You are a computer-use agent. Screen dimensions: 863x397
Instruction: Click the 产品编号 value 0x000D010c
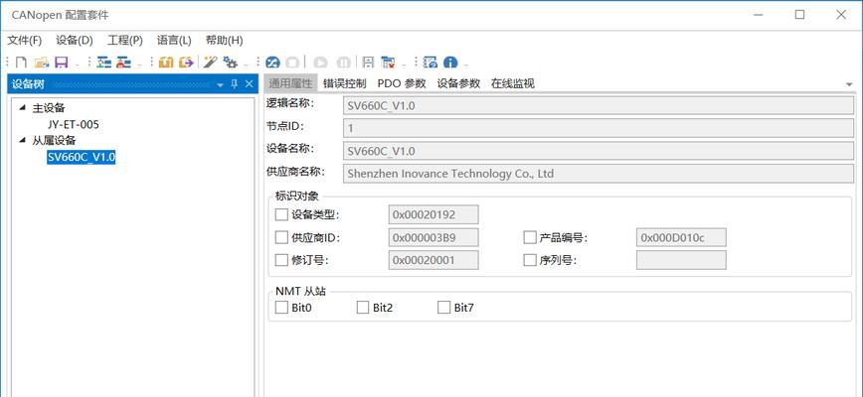(681, 237)
